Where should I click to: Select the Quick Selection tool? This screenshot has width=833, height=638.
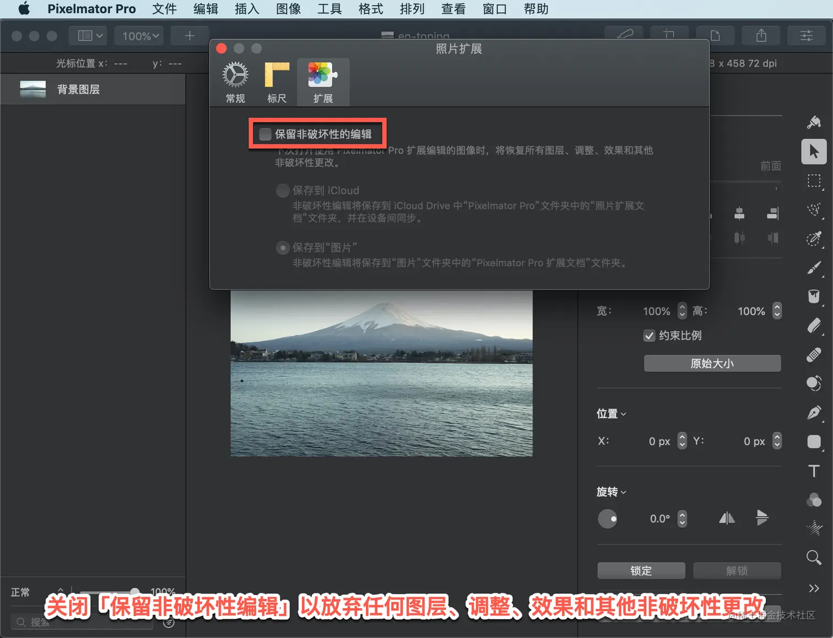[814, 209]
